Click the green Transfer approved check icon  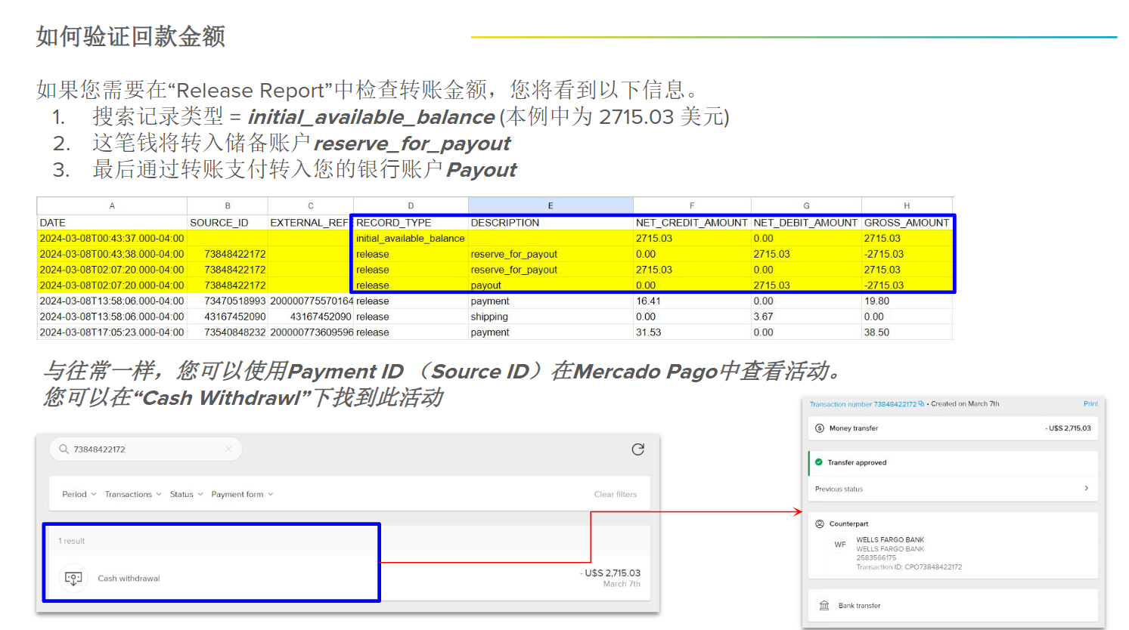click(x=818, y=462)
